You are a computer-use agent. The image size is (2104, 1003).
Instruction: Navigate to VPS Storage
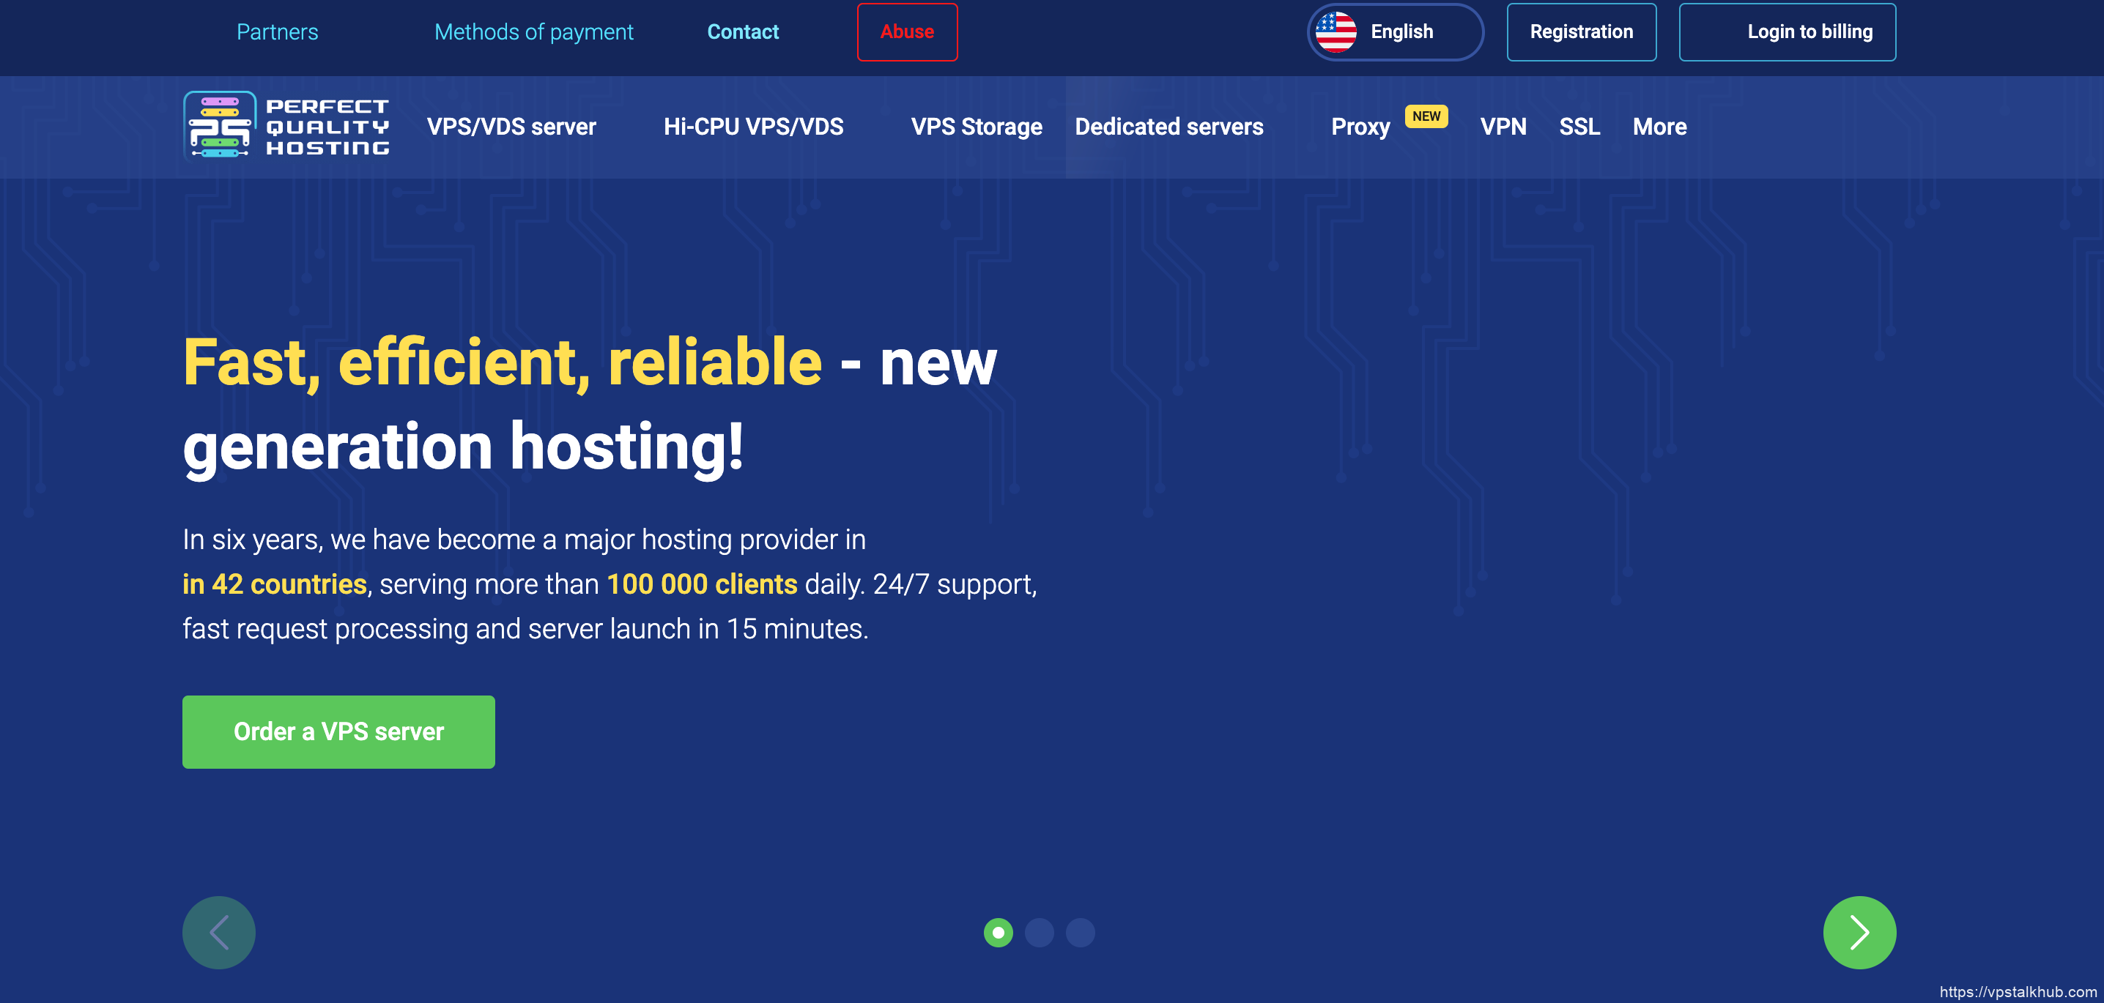977,127
